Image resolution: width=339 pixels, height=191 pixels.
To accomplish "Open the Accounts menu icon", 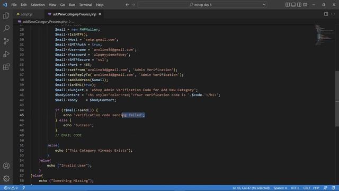I will pos(6,166).
